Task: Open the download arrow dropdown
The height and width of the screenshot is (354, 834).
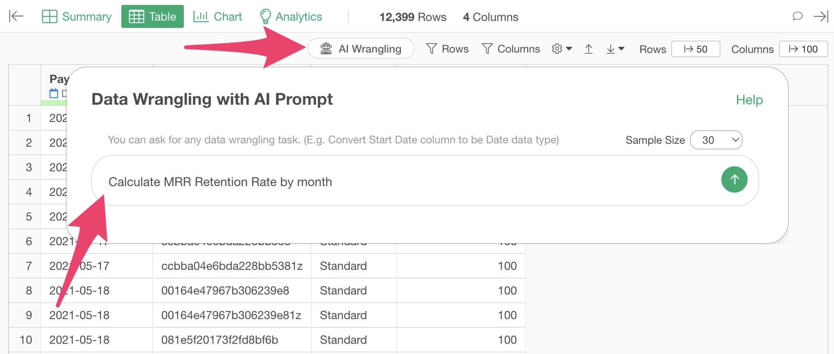Action: pyautogui.click(x=615, y=49)
